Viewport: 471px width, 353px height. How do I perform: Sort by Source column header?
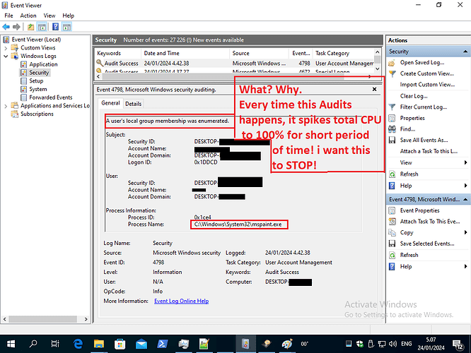(x=260, y=54)
